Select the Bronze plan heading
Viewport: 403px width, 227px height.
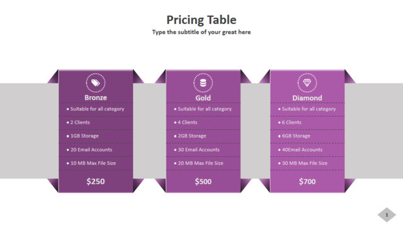pyautogui.click(x=96, y=98)
